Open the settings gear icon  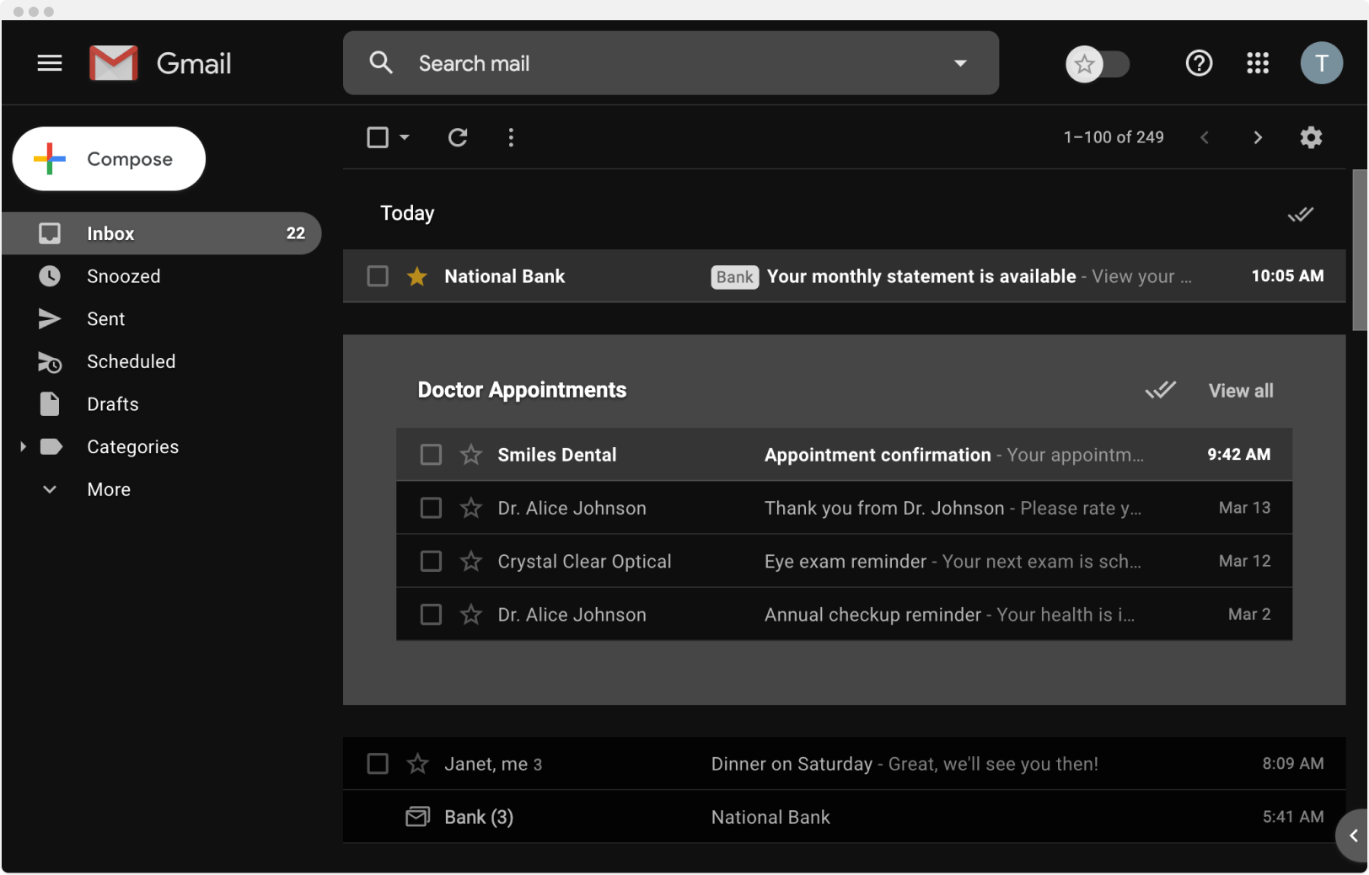1311,137
